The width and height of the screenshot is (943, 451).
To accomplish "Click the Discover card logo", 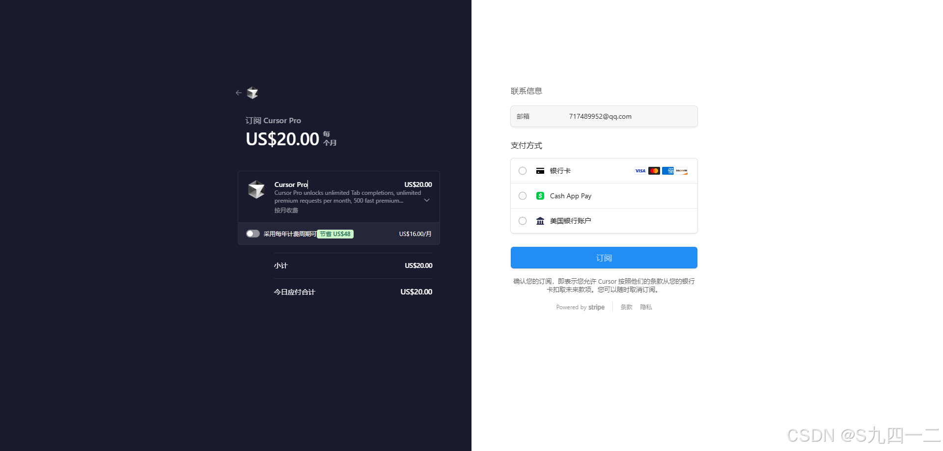I will (682, 171).
